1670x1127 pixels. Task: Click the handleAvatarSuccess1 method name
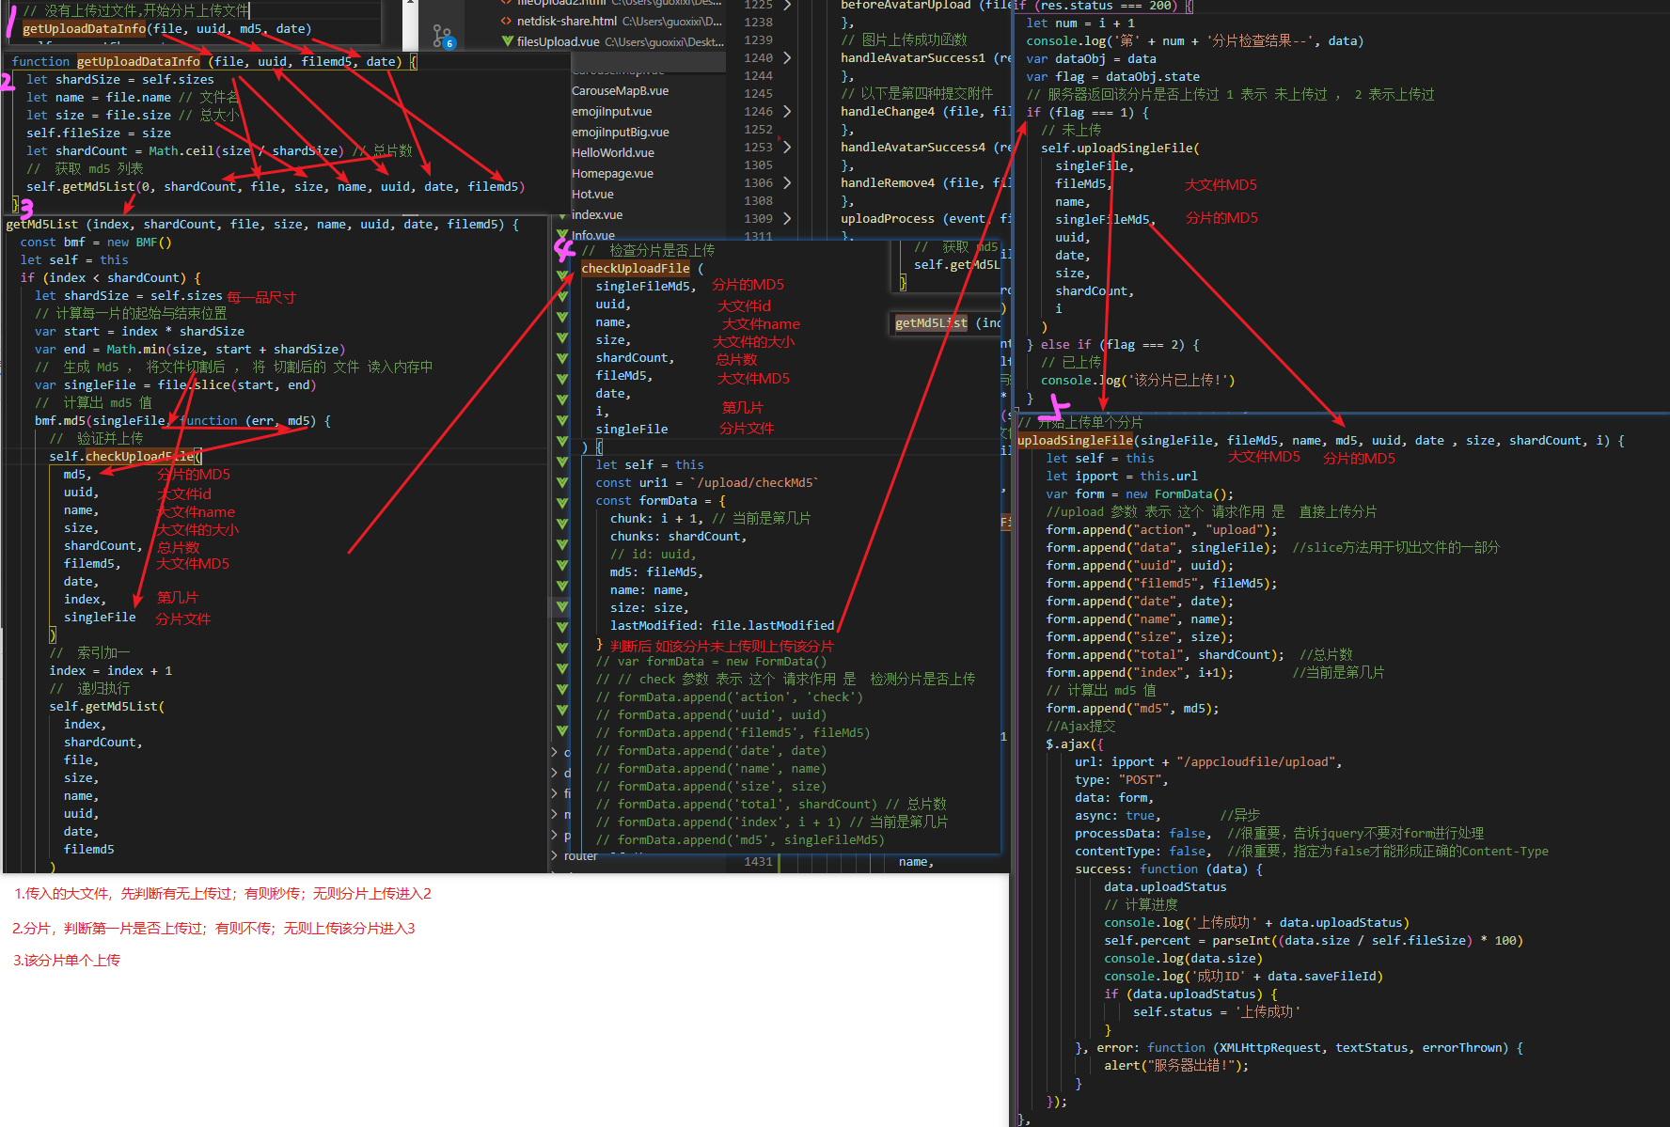[x=913, y=57]
